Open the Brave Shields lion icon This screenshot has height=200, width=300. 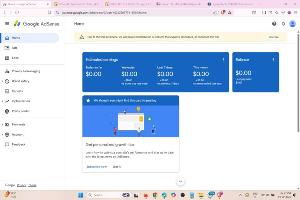223,12
